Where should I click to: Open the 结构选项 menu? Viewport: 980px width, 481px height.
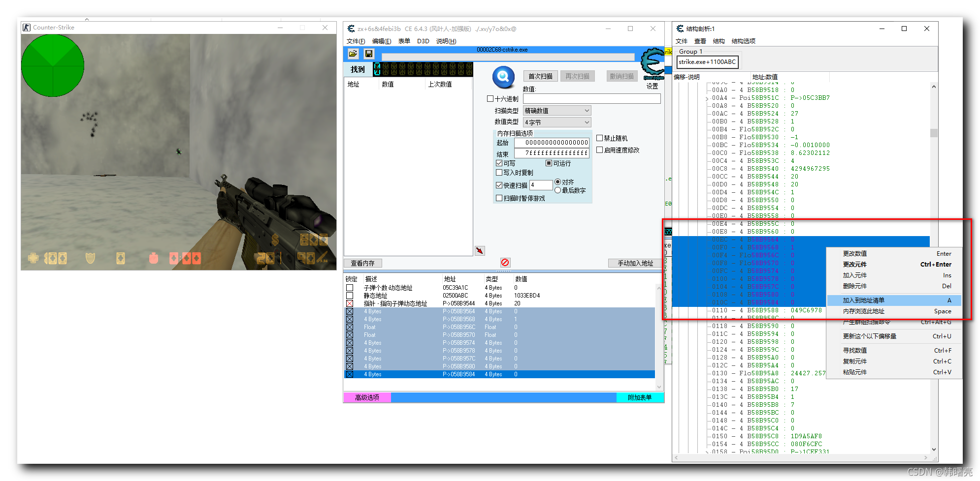point(744,41)
